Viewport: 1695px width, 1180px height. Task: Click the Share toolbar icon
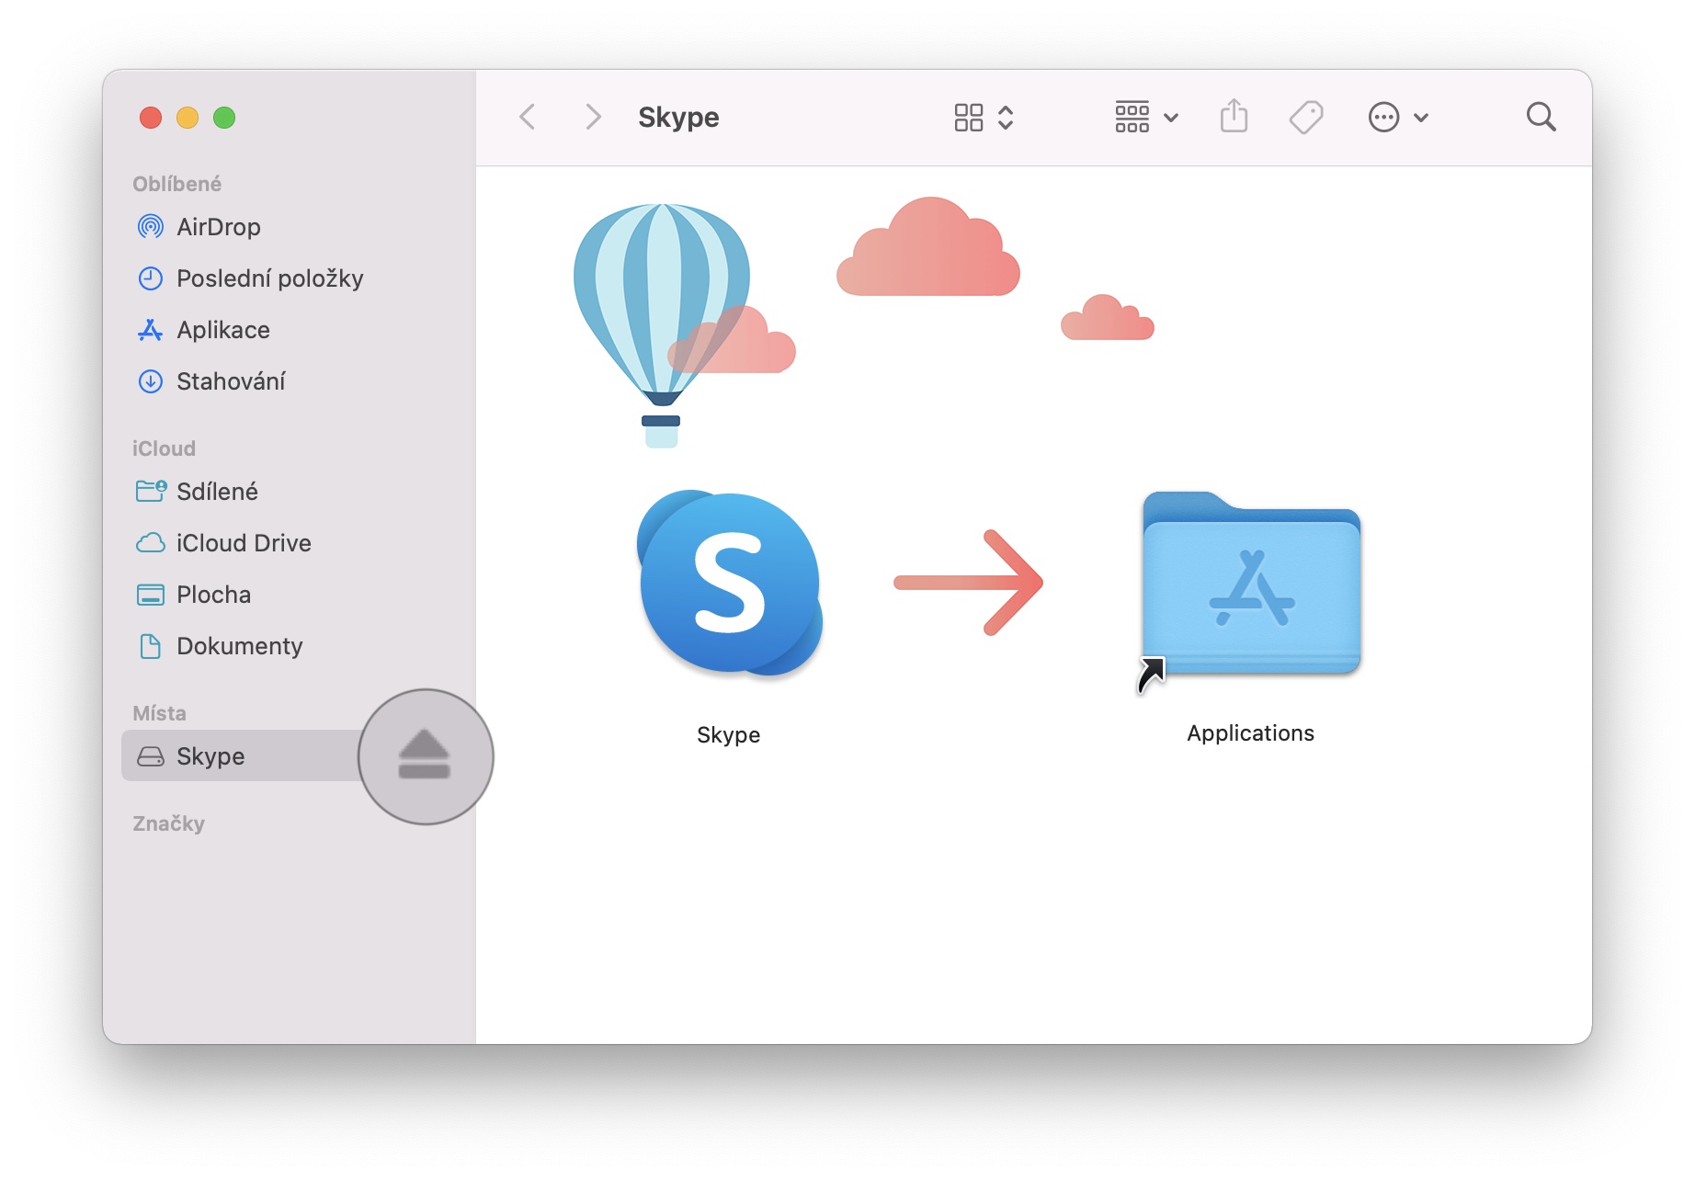coord(1234,116)
